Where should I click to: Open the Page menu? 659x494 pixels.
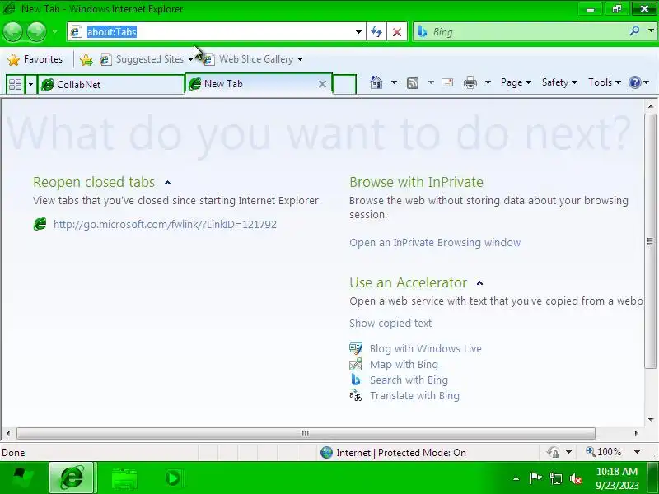[x=516, y=82]
